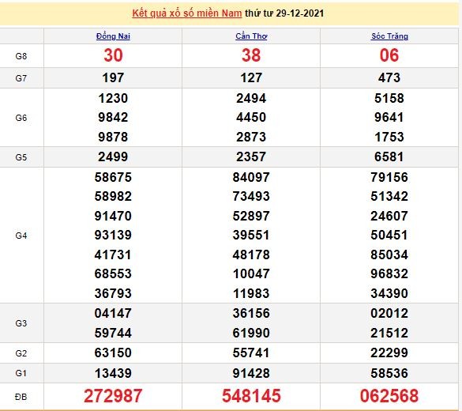
Task: Open the Đồng Nai province link
Action: tap(113, 36)
